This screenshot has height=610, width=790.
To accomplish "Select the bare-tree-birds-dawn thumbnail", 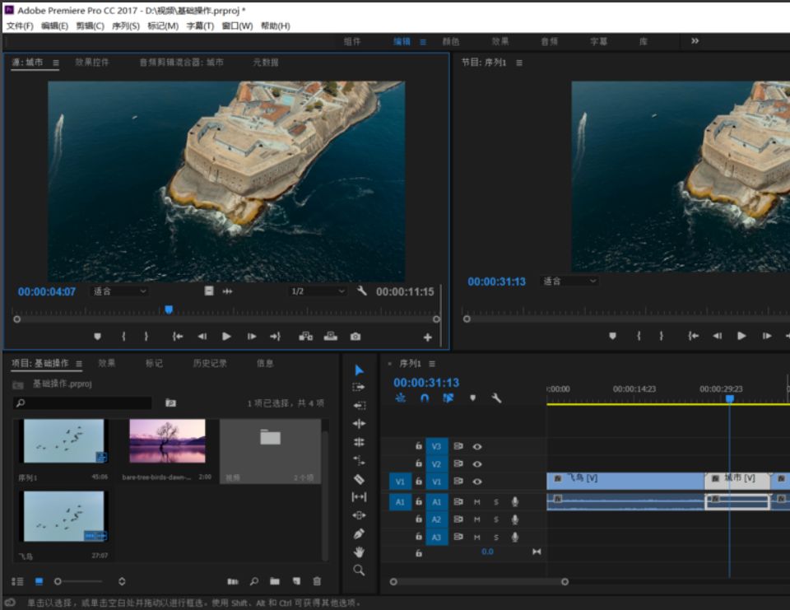I will coord(168,441).
